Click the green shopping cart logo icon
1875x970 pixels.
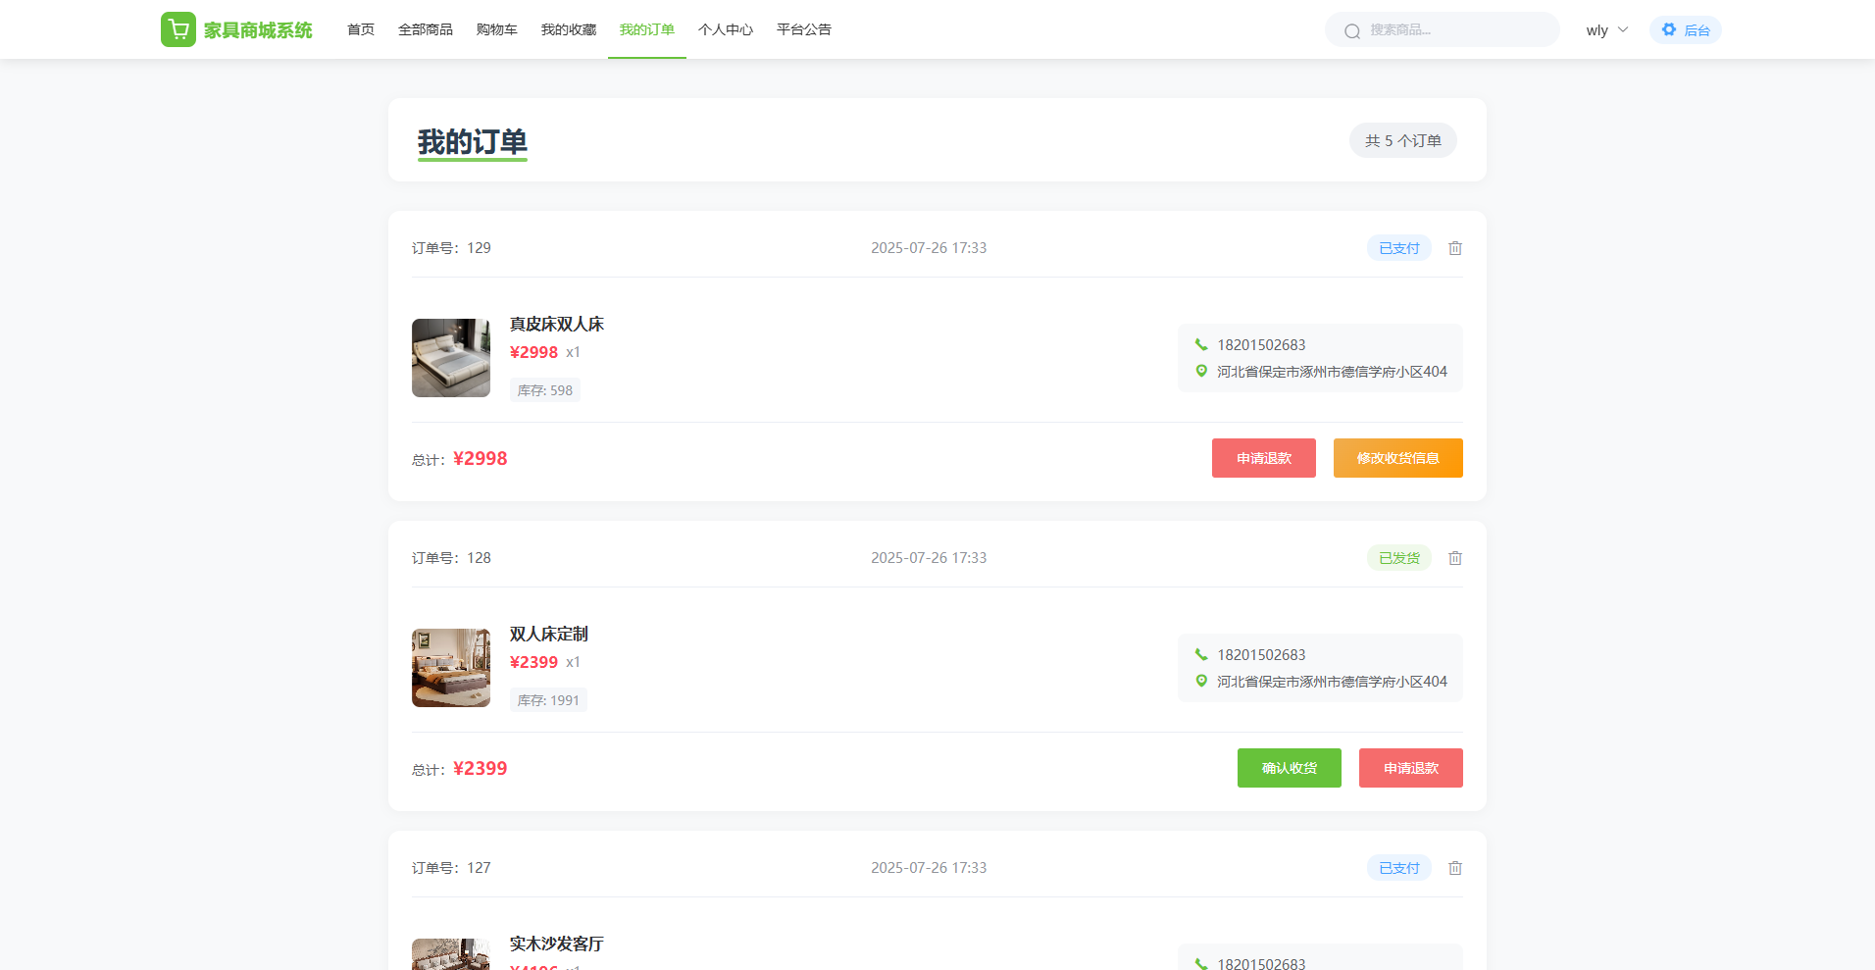tap(178, 29)
